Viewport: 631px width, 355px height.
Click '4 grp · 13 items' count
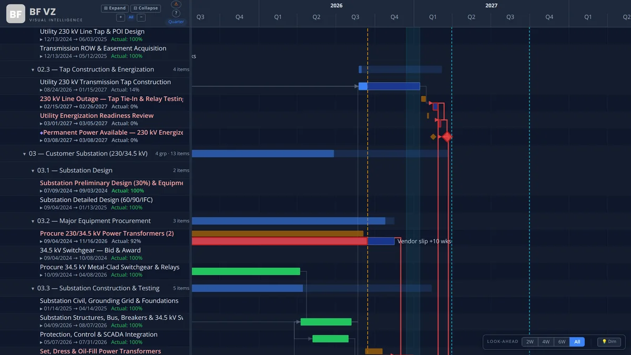tap(172, 154)
